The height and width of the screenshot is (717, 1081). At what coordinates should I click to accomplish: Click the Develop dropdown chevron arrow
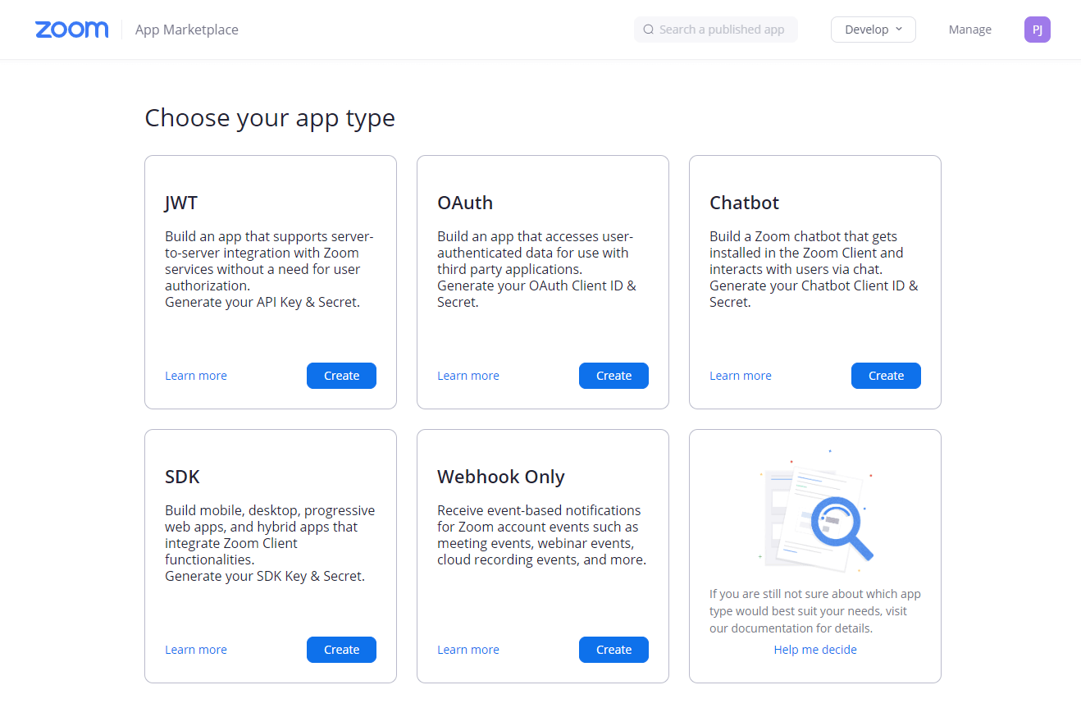coord(899,30)
